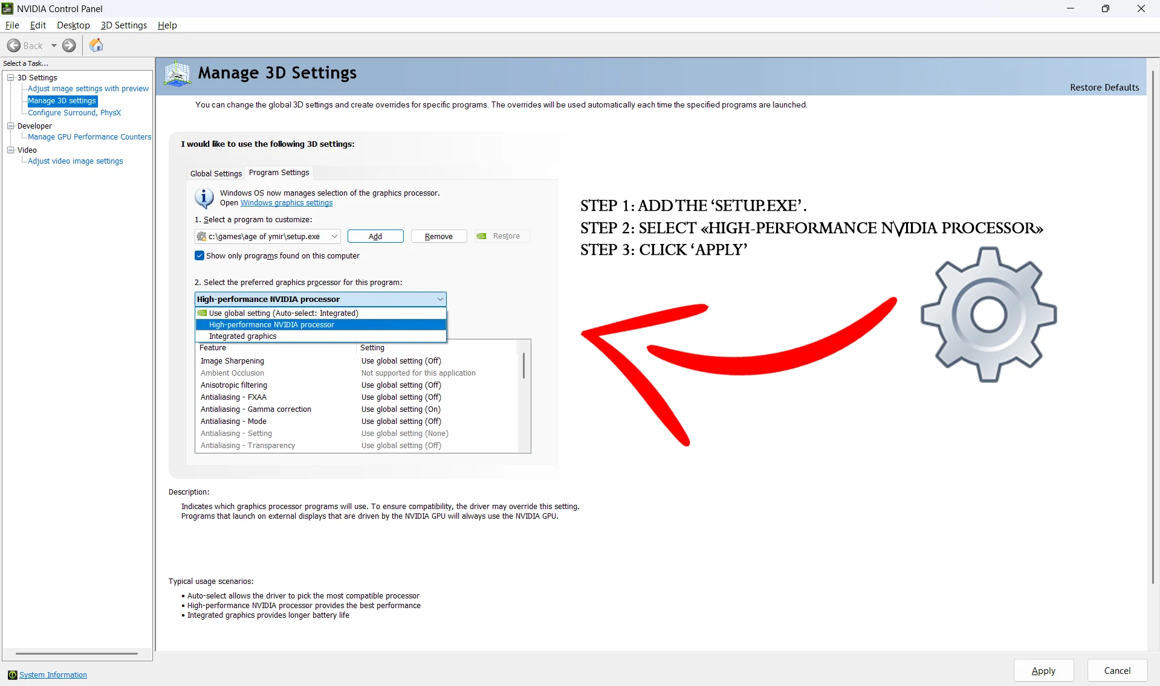Collapse the Developer tree node
Image resolution: width=1160 pixels, height=686 pixels.
10,126
